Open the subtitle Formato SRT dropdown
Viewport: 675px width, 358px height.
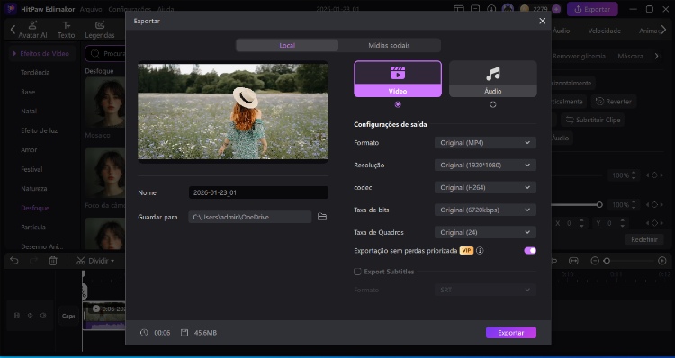coord(485,290)
